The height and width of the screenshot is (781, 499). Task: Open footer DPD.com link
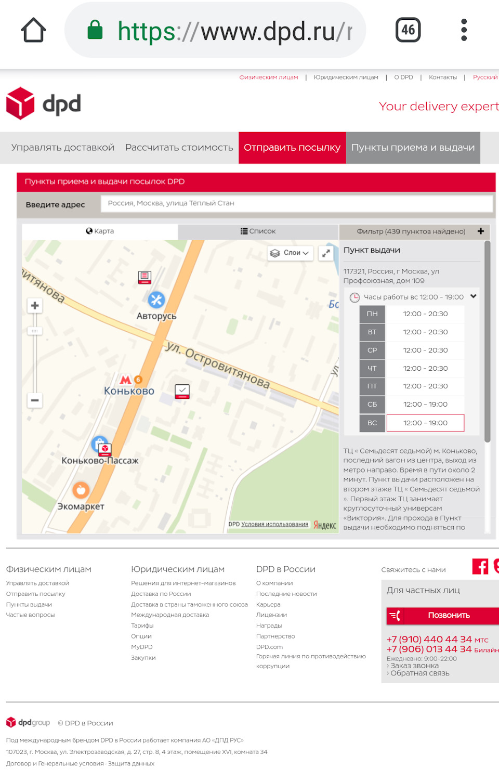(x=269, y=647)
